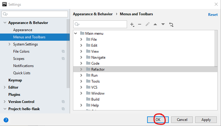This screenshot has height=126, width=221.
Task: Move item up with the up arrow
Action: point(155,24)
